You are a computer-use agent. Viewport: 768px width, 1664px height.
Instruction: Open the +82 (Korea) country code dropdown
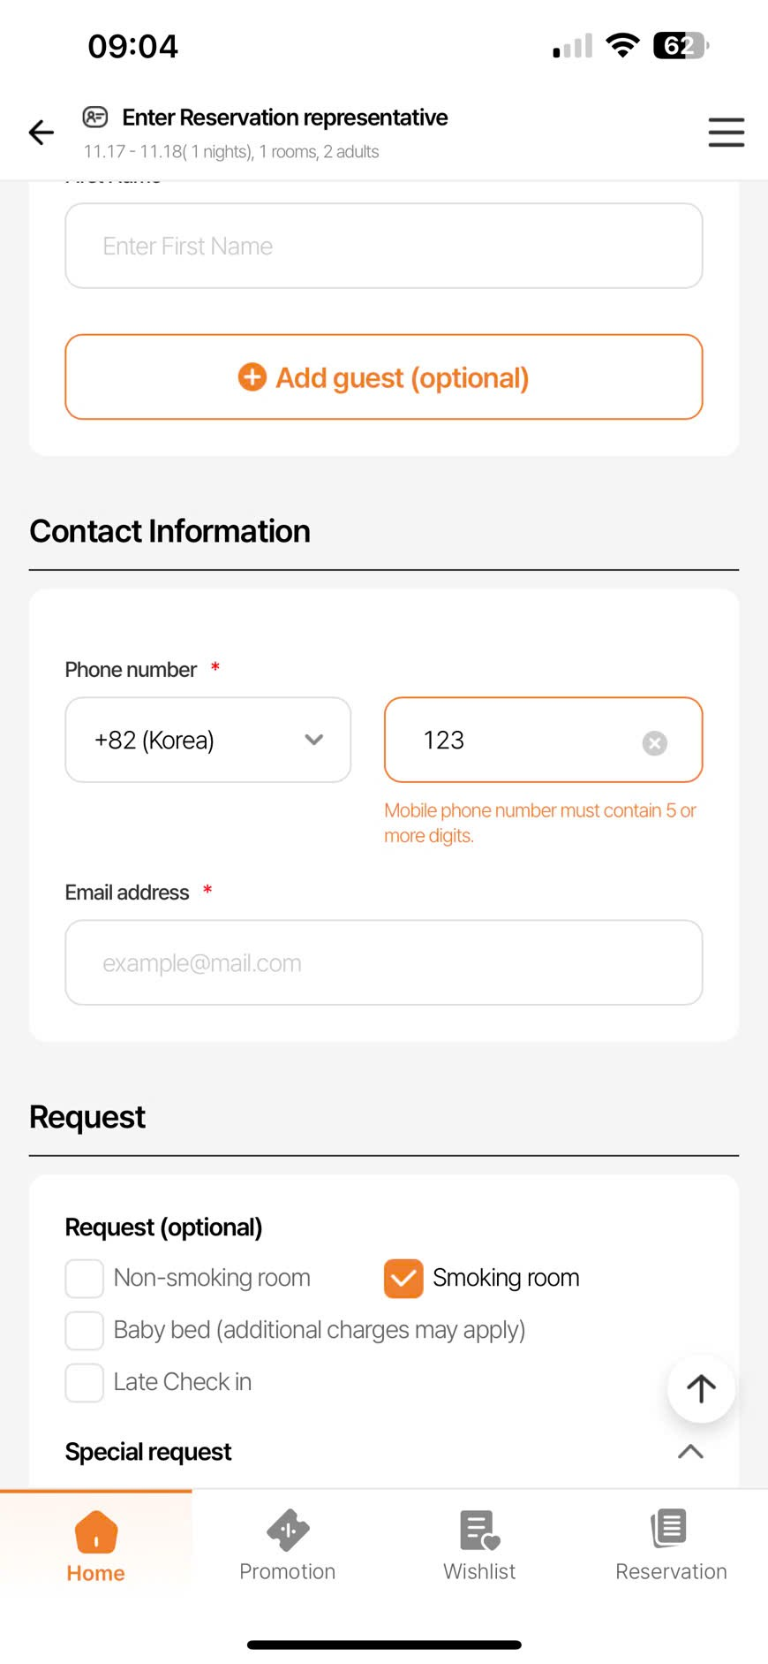(x=208, y=741)
